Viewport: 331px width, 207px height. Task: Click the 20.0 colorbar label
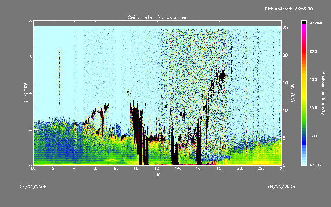(x=313, y=51)
